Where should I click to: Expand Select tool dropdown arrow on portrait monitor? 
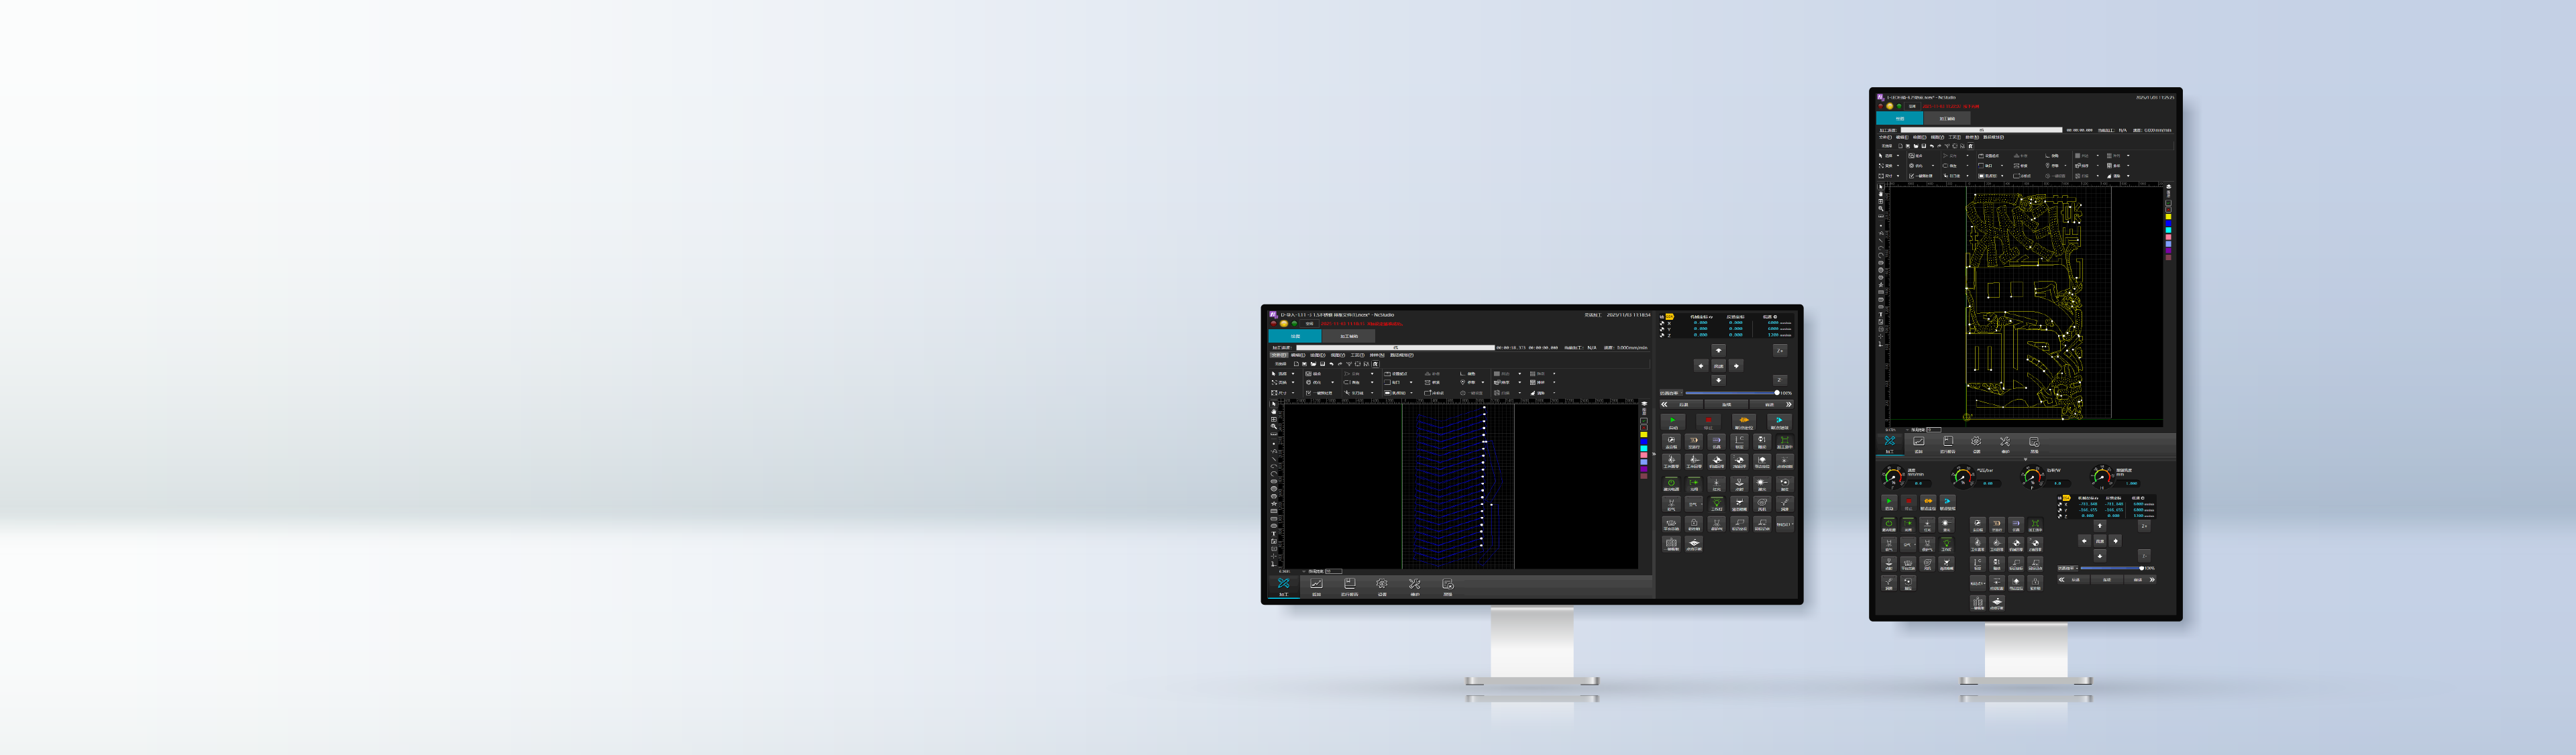pos(1898,156)
